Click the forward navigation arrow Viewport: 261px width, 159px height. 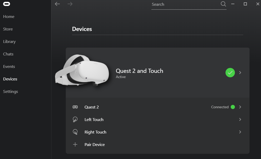click(70, 4)
